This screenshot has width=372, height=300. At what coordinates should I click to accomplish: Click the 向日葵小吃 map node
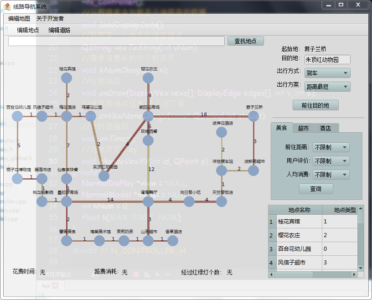coord(189,202)
